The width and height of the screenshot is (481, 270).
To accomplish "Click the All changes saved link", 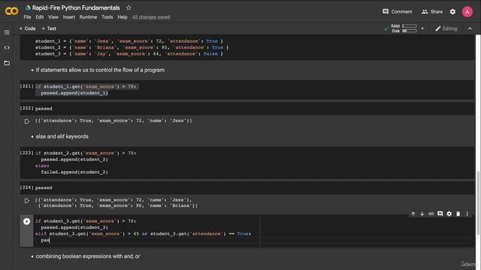I will coord(151,17).
